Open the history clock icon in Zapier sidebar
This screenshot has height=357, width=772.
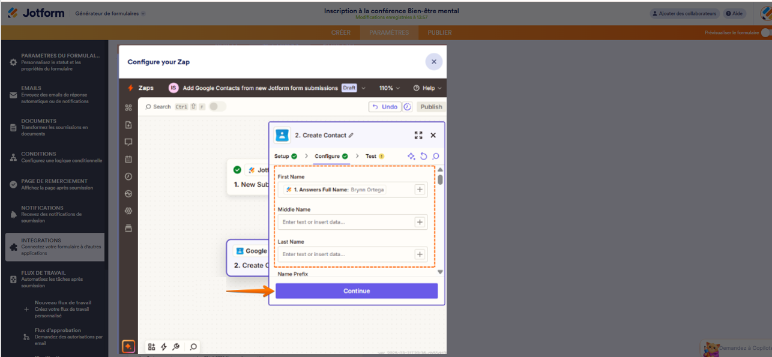[128, 176]
